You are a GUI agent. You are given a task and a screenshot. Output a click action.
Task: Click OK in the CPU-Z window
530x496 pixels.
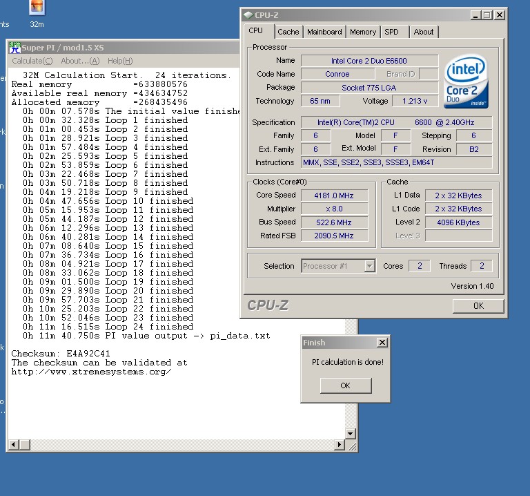tap(478, 306)
